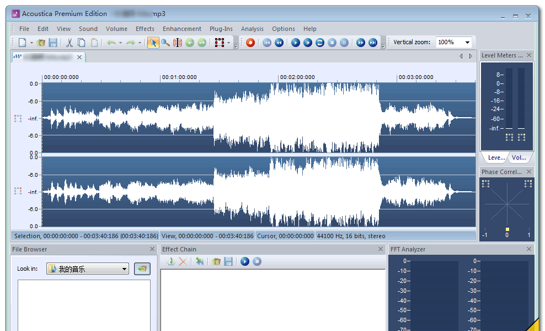Play the effect chain preview
Viewport: 545px width, 331px height.
coord(245,261)
